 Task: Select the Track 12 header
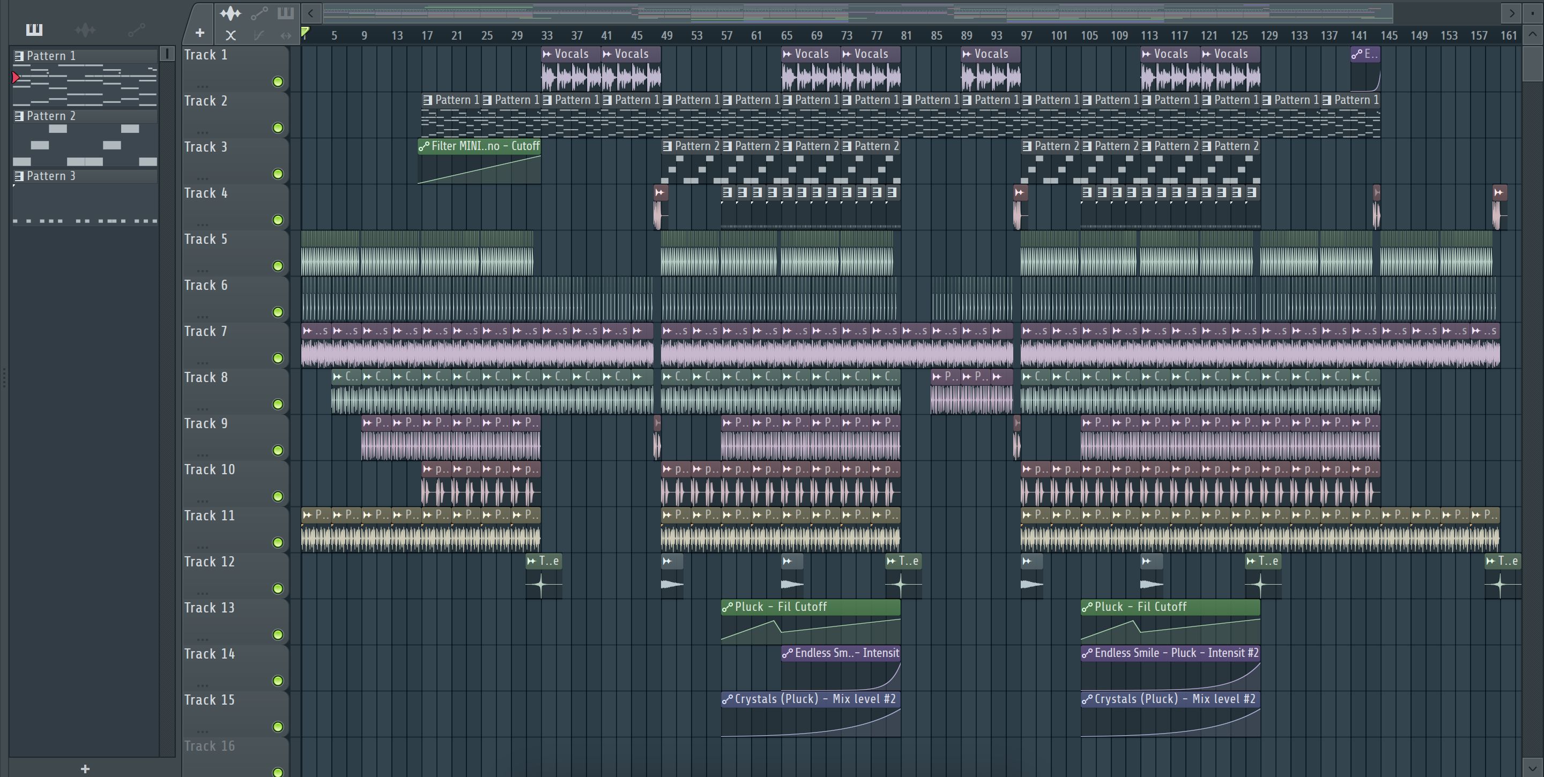pos(235,576)
